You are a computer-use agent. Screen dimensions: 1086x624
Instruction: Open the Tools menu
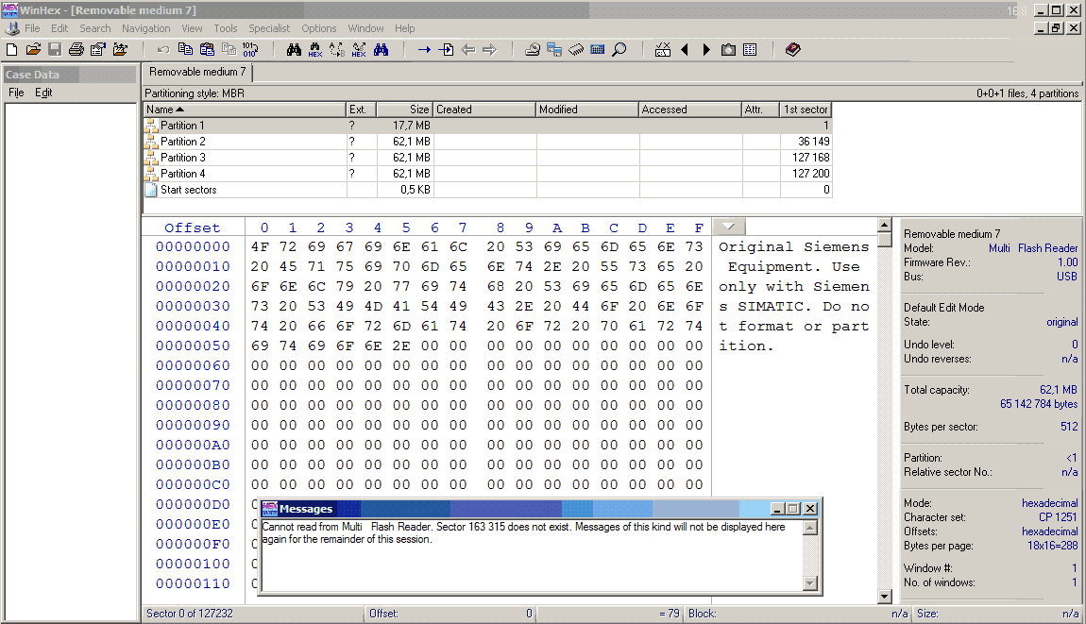click(225, 28)
